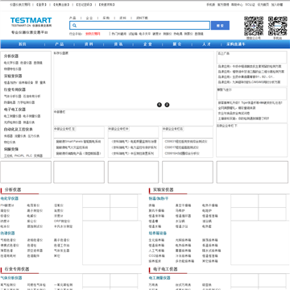The image size is (290, 290).
Task: Click the TESTMART logo
Action: (31, 23)
